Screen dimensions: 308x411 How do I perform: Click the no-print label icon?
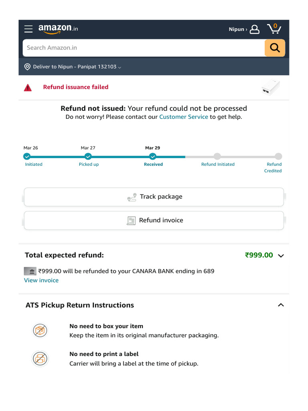[x=40, y=358]
